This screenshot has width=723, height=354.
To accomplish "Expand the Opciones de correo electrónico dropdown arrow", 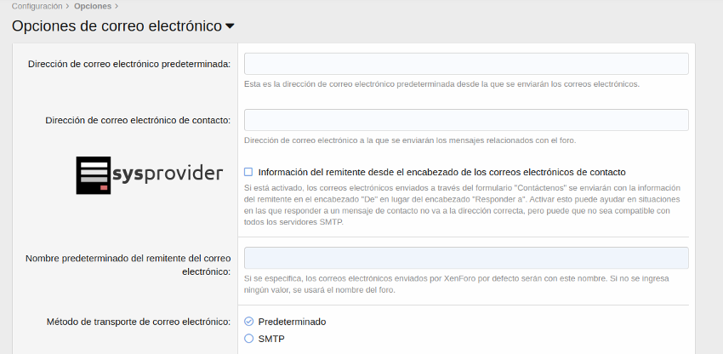I will 230,26.
